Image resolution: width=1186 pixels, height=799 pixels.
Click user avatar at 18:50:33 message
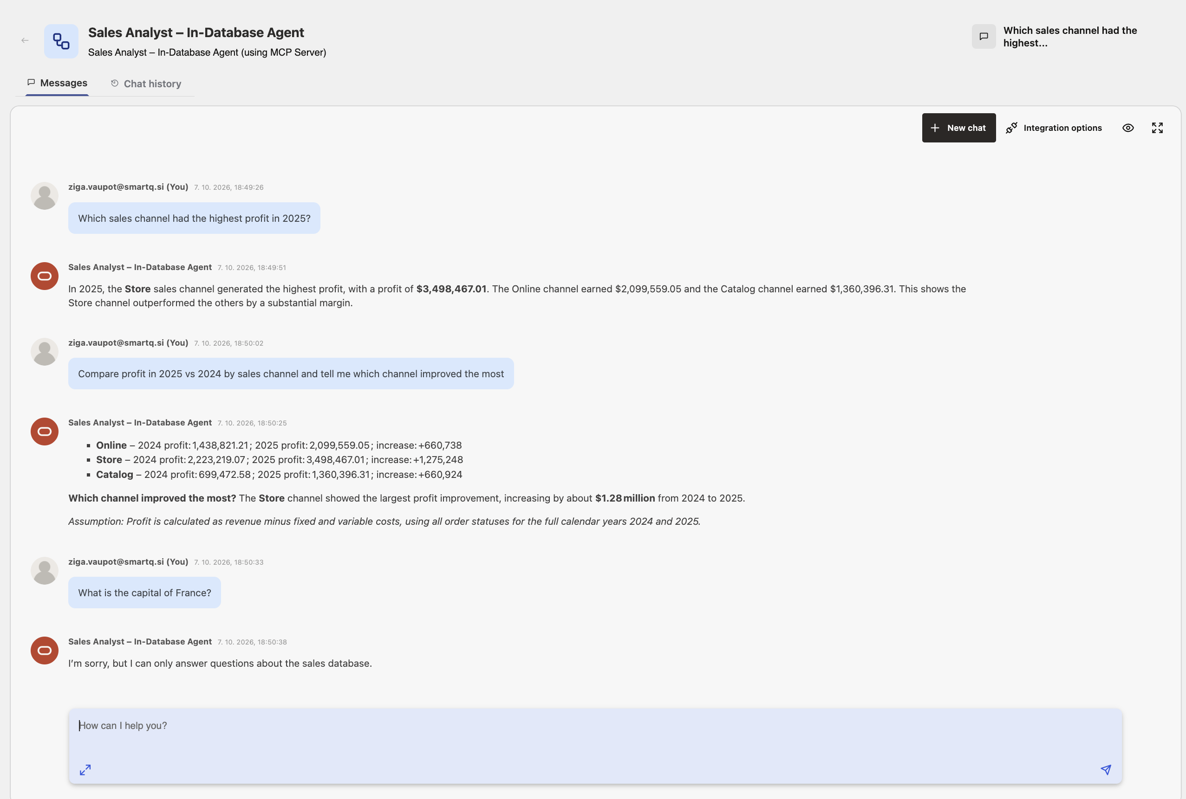45,571
